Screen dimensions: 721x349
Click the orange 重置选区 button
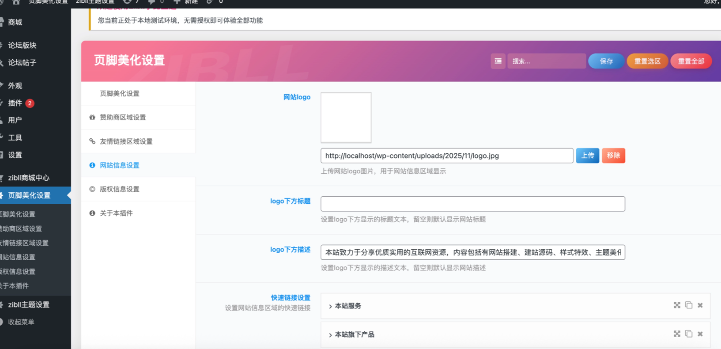[647, 61]
